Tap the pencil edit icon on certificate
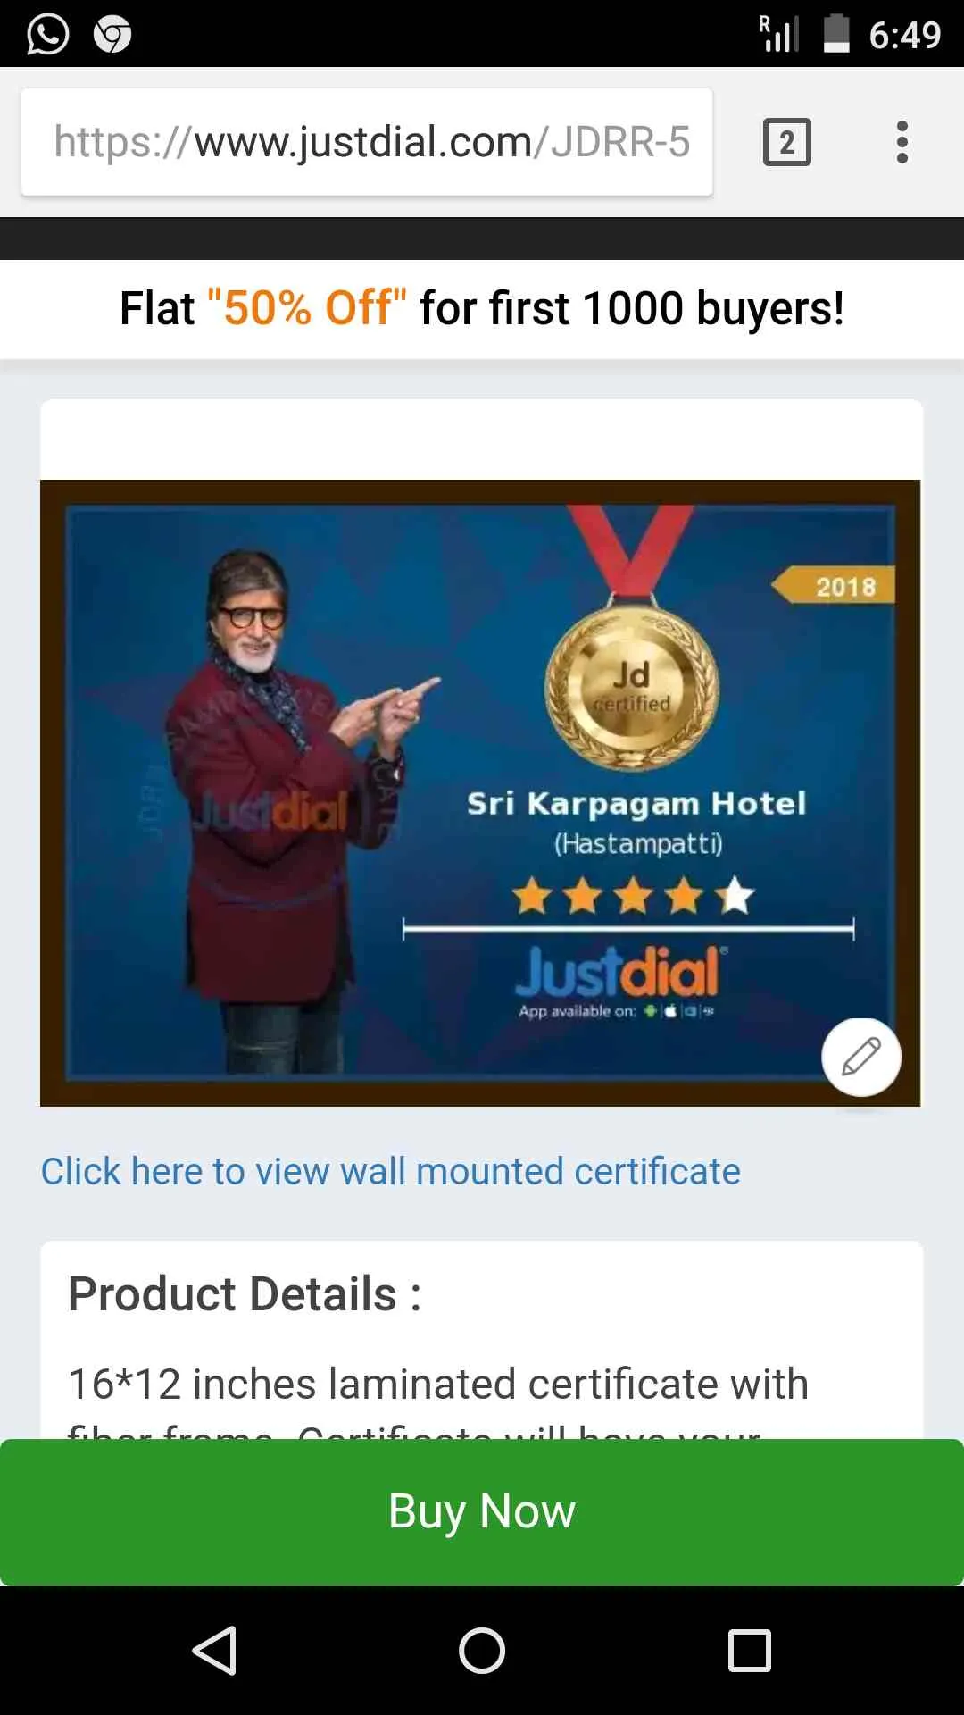 (x=861, y=1057)
